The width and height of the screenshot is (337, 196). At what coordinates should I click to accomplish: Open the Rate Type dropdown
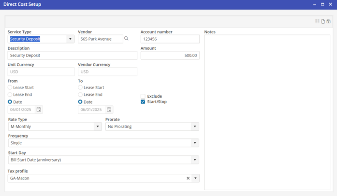[x=98, y=127]
